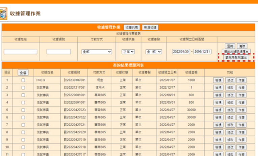The height and width of the screenshot is (156, 258).
Task: Click the 清除 button
Action: point(242,46)
